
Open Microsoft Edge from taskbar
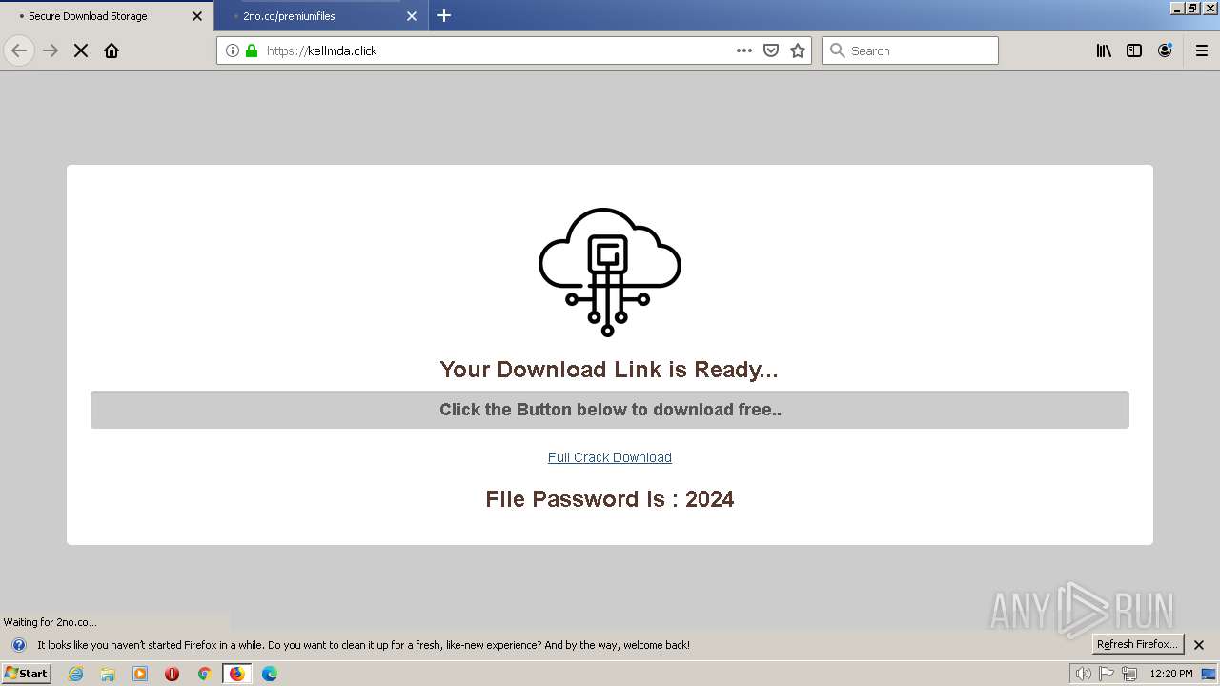pos(270,674)
